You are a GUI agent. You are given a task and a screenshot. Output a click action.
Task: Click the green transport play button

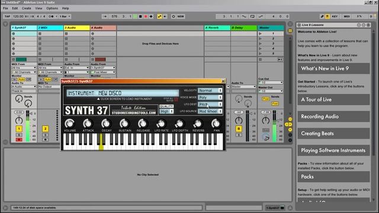pyautogui.click(x=135, y=17)
